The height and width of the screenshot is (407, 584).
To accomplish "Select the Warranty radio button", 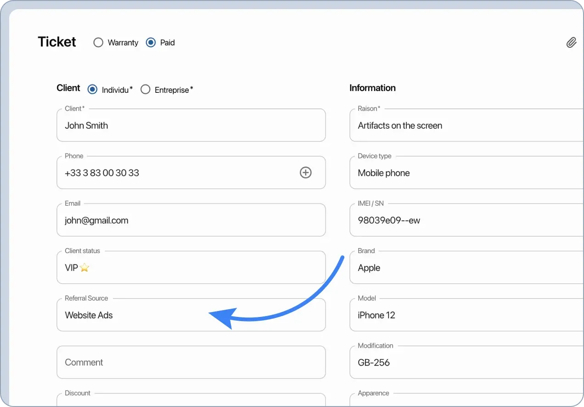I will click(98, 43).
